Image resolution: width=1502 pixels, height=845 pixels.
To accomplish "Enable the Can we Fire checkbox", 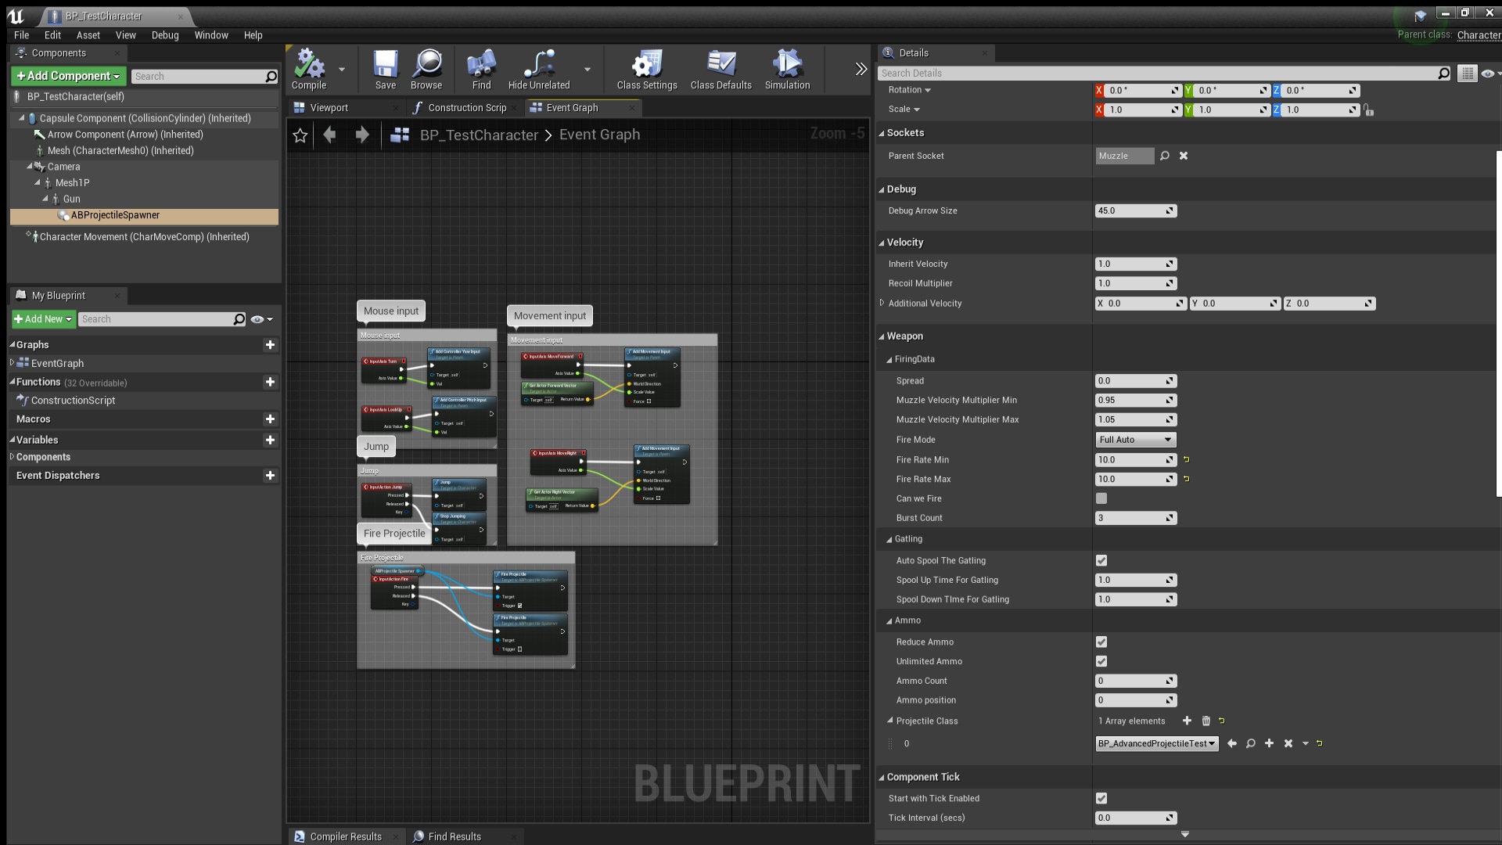I will tap(1101, 498).
